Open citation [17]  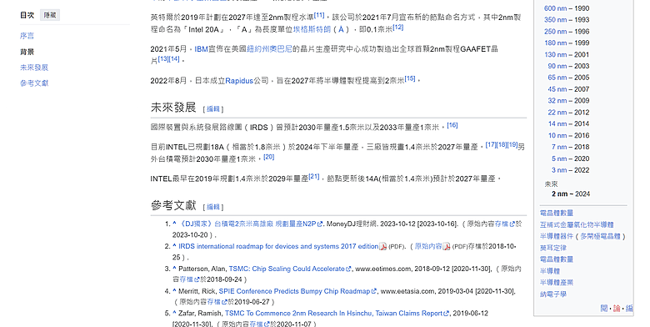coord(491,144)
